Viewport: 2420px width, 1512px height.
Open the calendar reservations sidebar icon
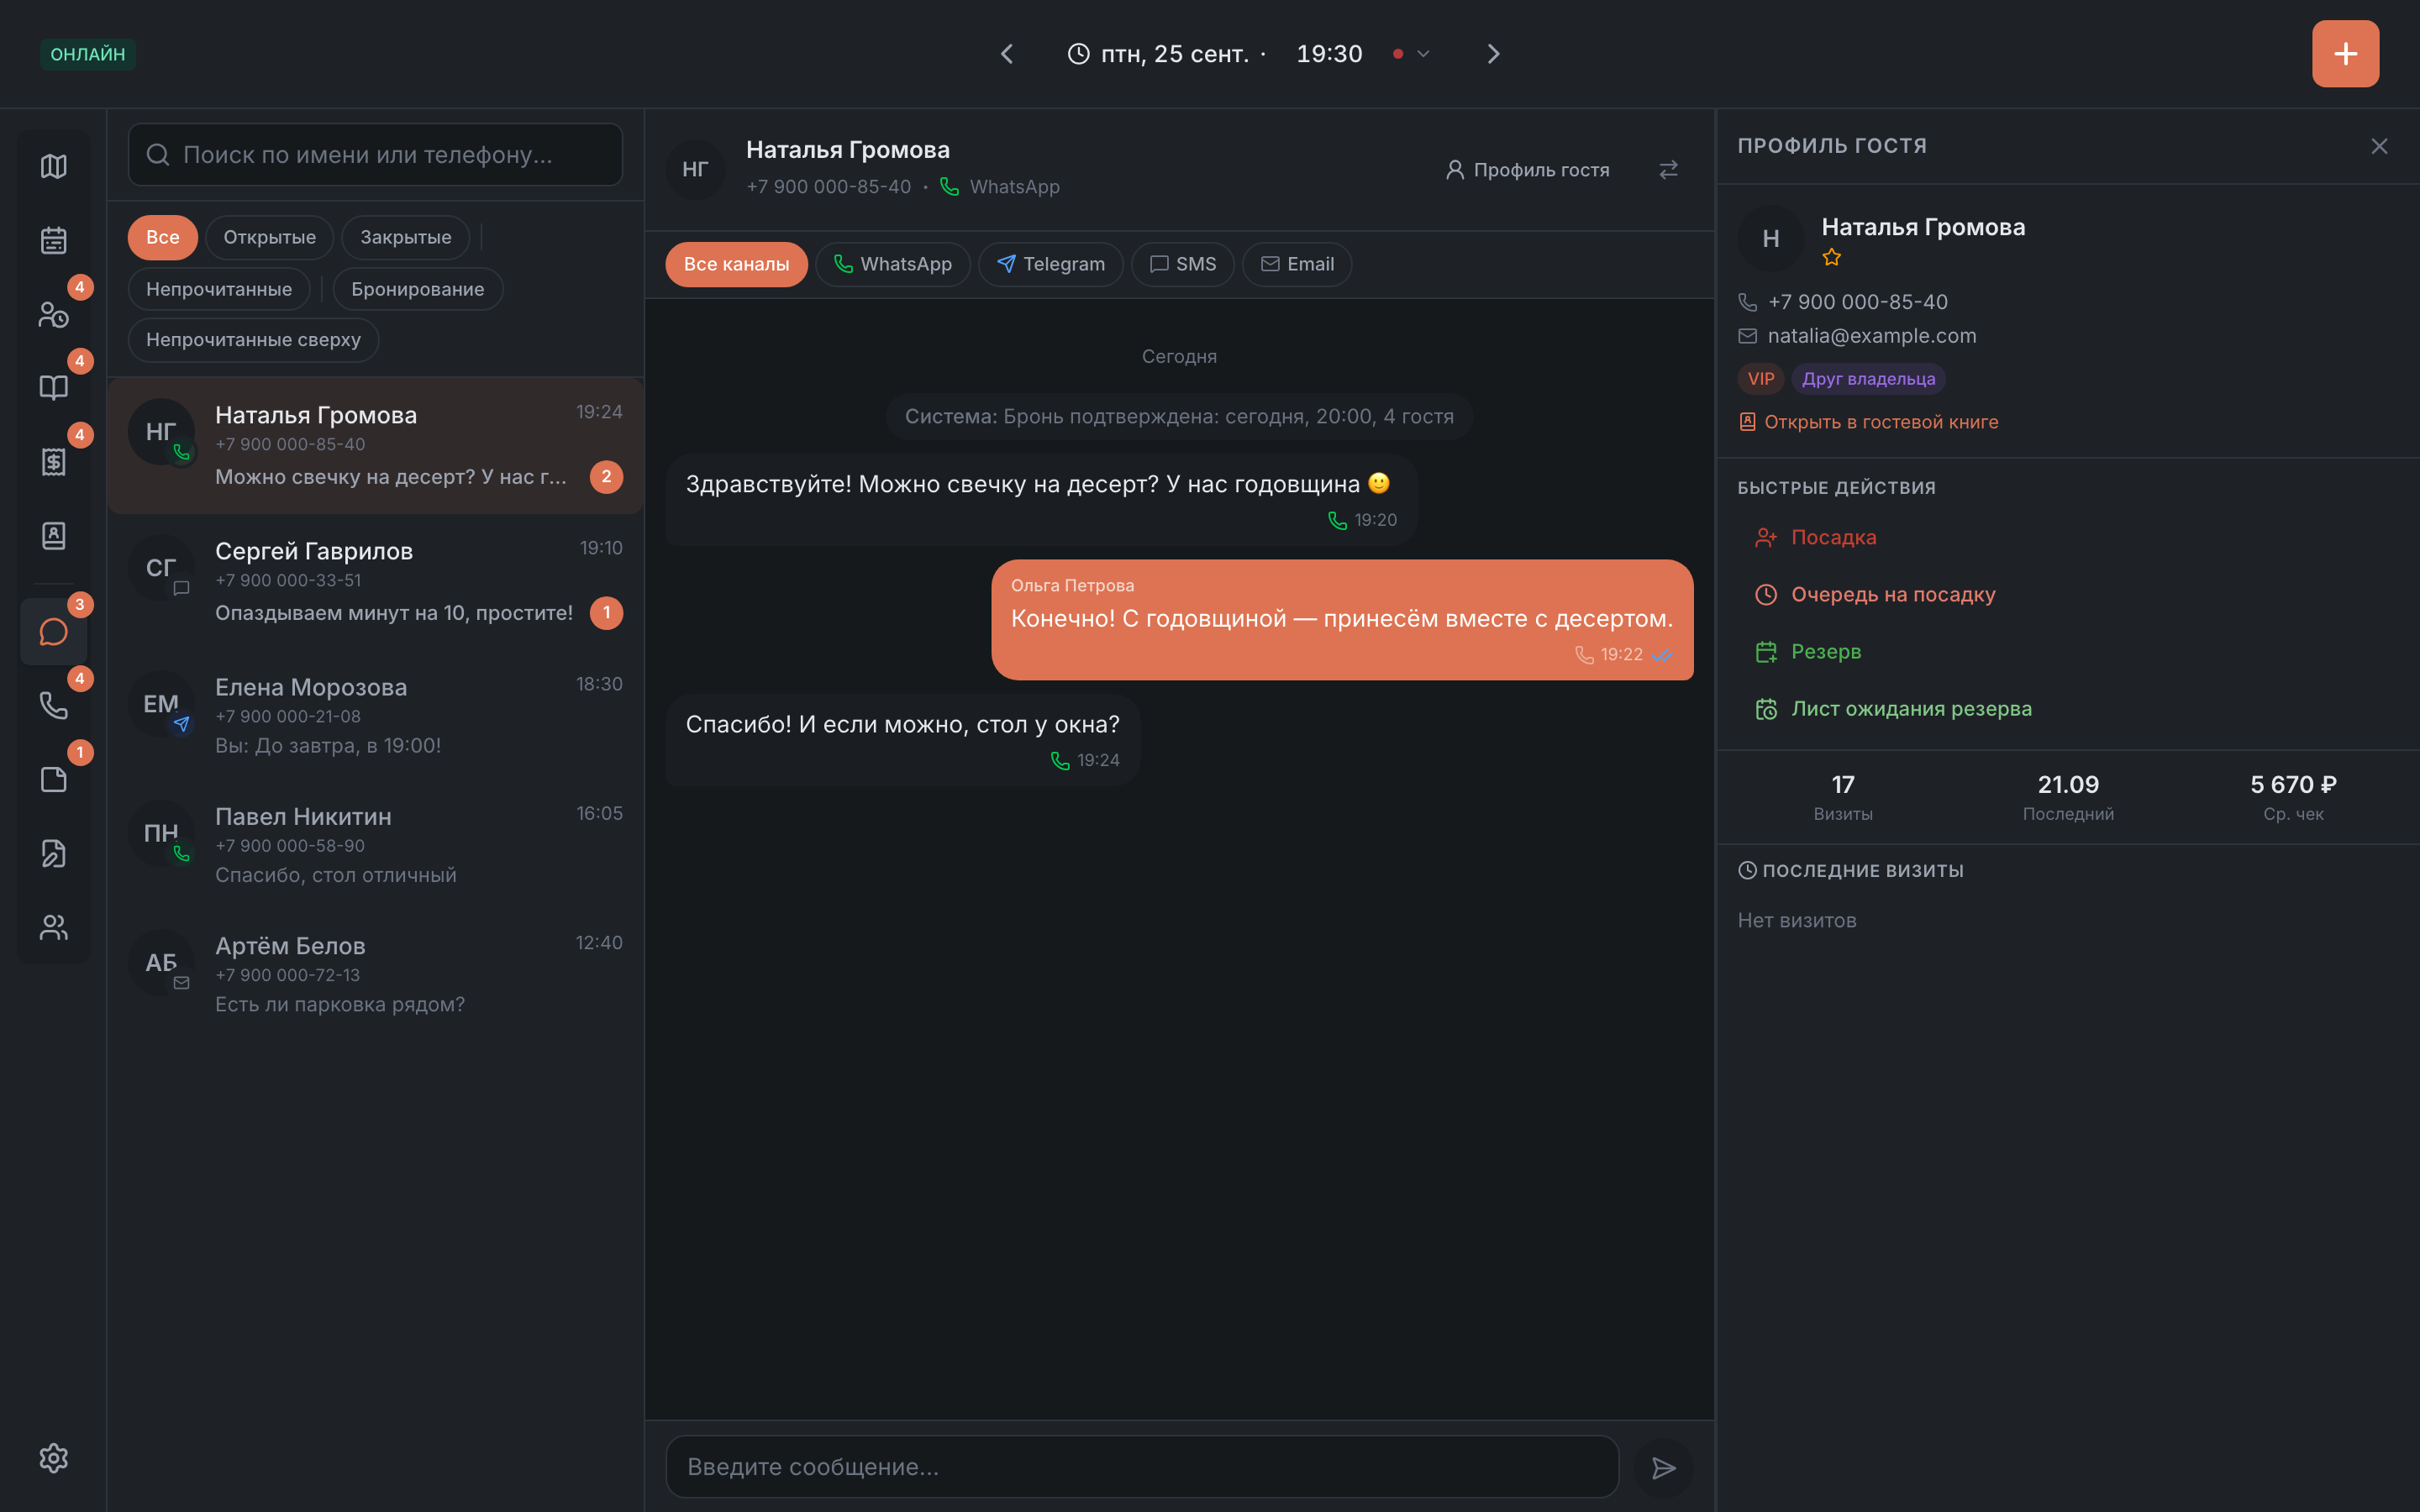54,240
